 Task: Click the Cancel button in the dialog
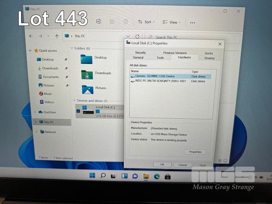pyautogui.click(x=183, y=165)
